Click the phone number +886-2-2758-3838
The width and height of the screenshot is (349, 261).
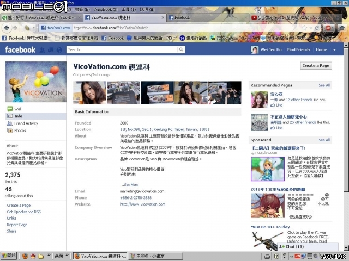tap(136, 198)
